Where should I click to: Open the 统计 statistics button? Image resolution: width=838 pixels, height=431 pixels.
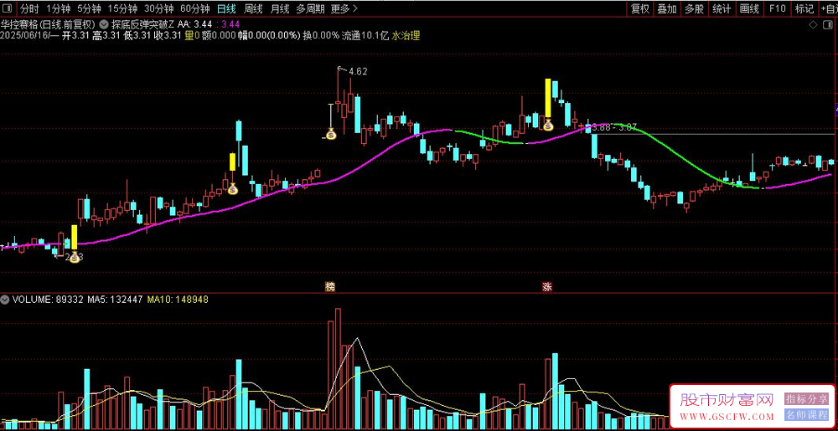(x=722, y=8)
